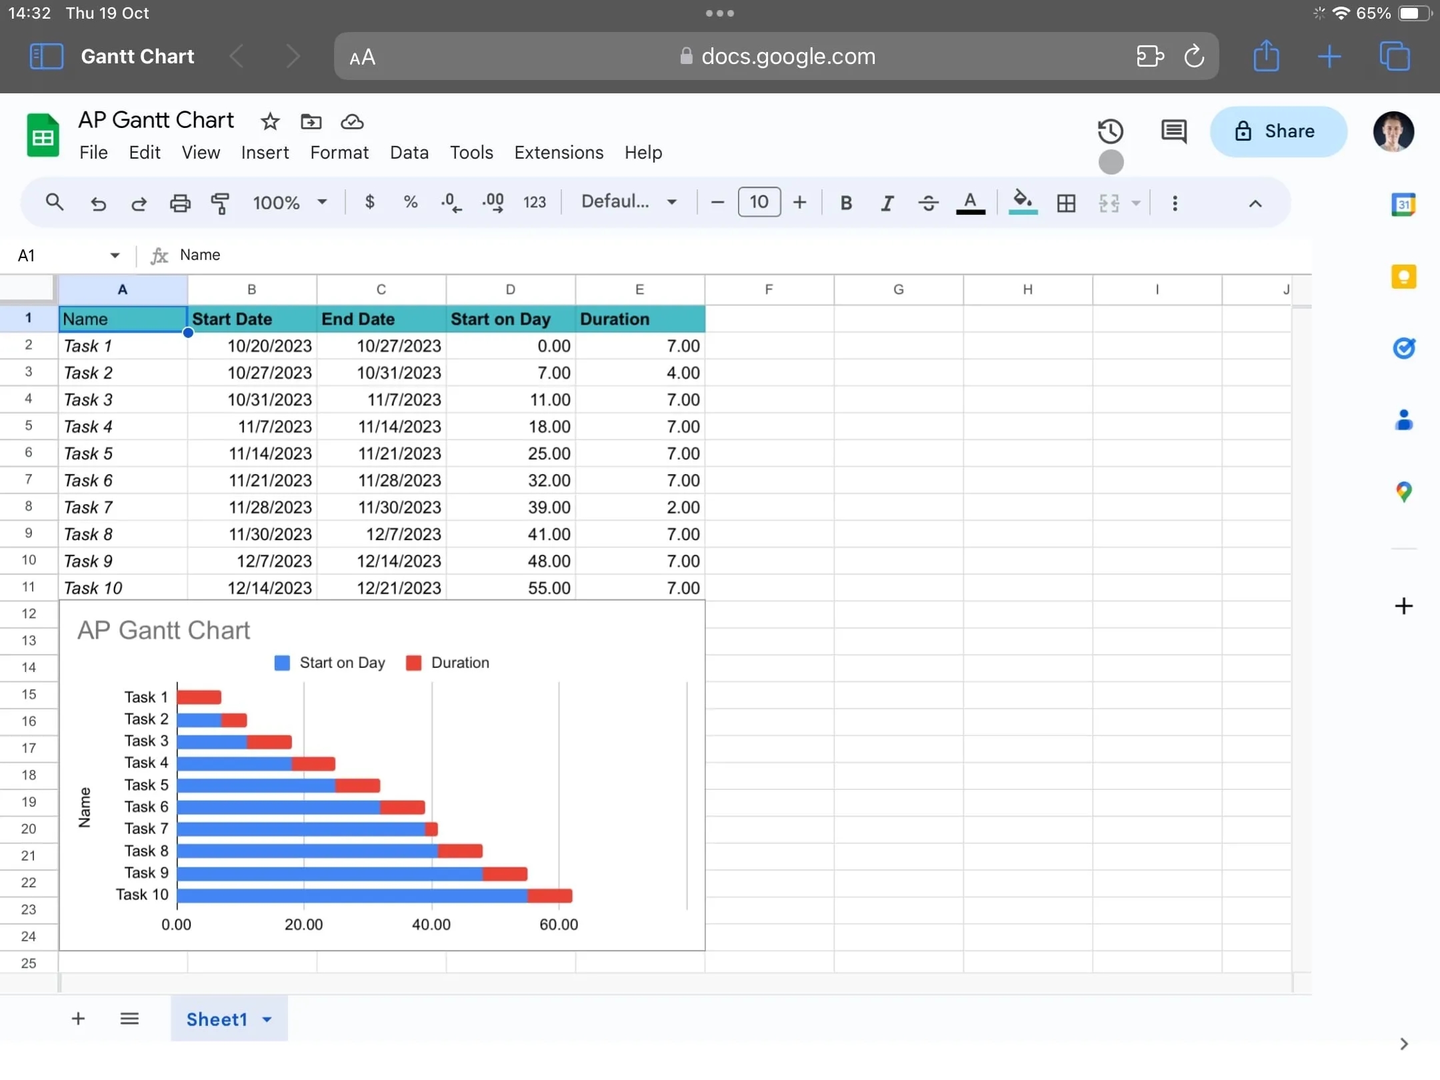This screenshot has width=1440, height=1080.
Task: Star the AP Gantt Chart spreadsheet
Action: pos(269,121)
